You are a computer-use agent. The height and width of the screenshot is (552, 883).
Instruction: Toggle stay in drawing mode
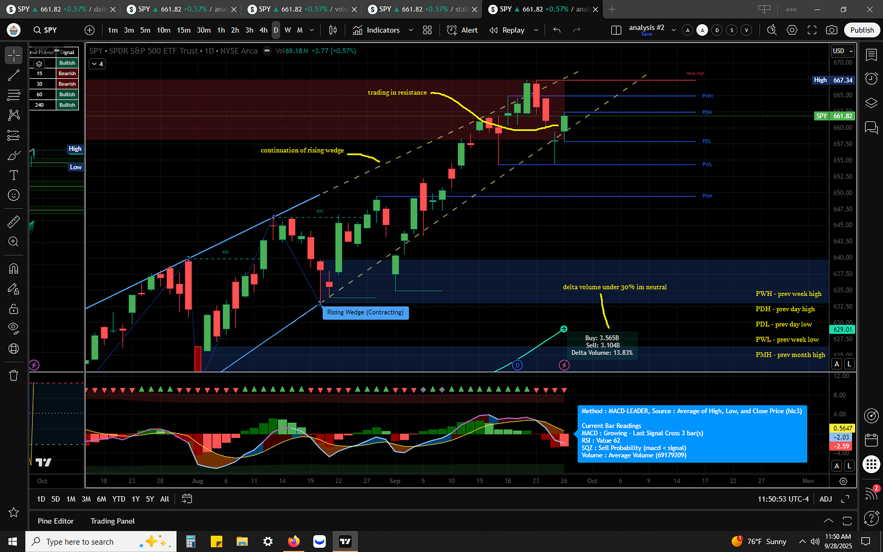pyautogui.click(x=14, y=289)
